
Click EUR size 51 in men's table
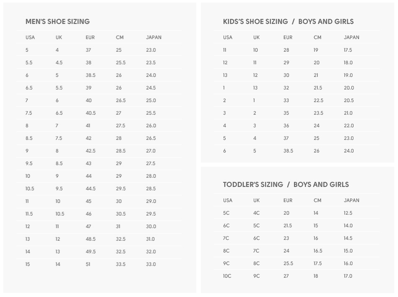click(x=88, y=264)
